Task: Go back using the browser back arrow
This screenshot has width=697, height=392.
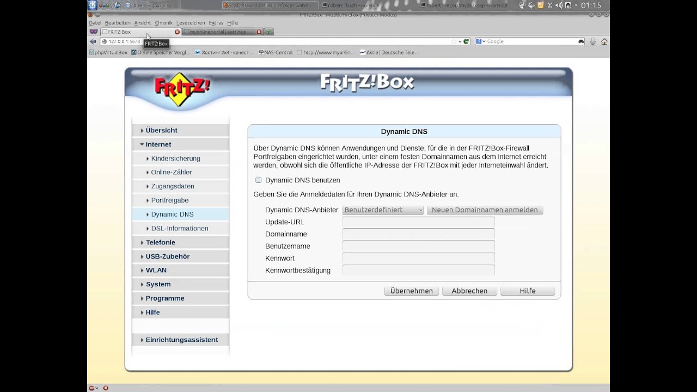Action: [93, 41]
